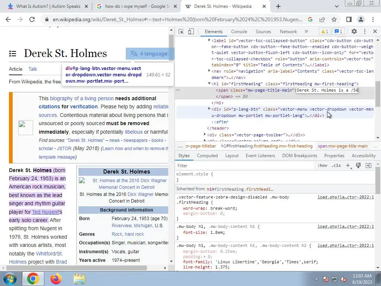The height and width of the screenshot is (286, 381).
Task: Expand the nav role navigation node
Action: click(x=209, y=71)
